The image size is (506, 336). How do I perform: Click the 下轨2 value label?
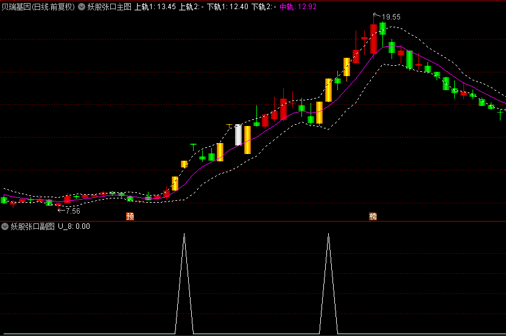[264, 7]
